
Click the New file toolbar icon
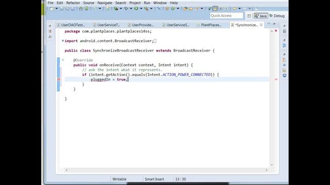[x=52, y=9]
